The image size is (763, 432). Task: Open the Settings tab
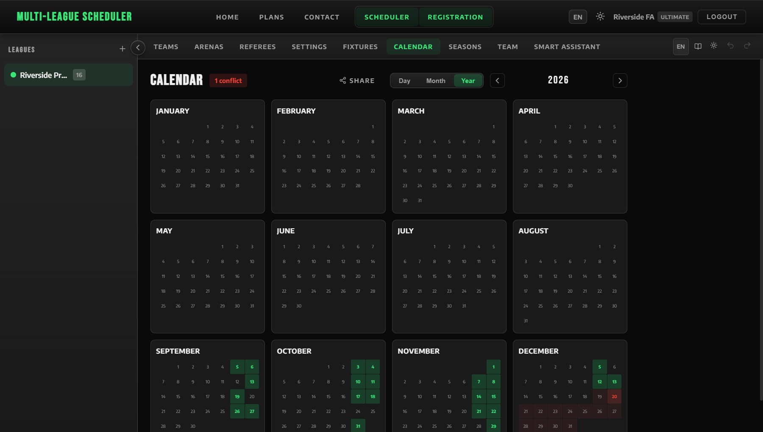(x=309, y=47)
